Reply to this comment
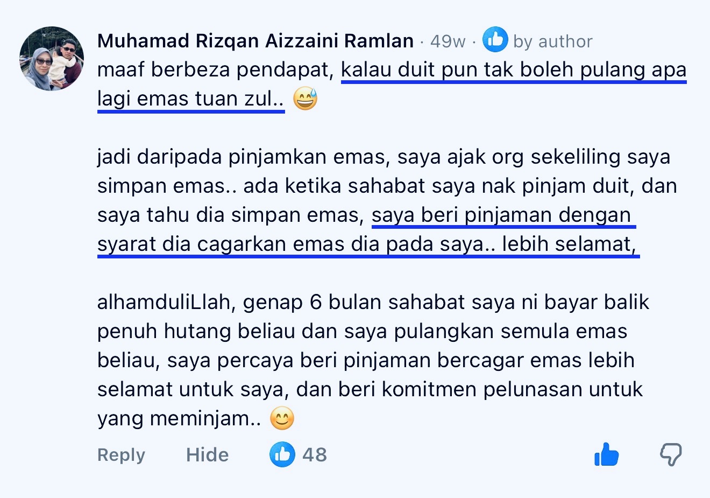This screenshot has height=498, width=710. click(x=121, y=455)
